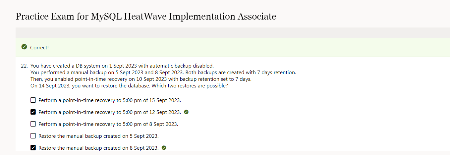Enable the manual backup 5 Sept 2023 checkbox
450x155 pixels.
[33, 136]
